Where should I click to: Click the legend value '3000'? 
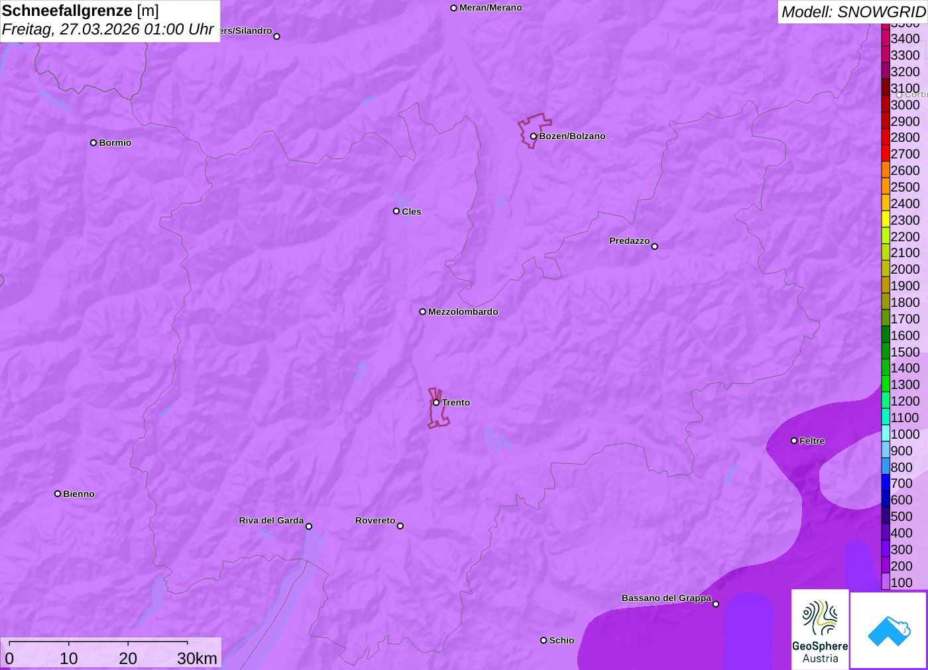point(905,105)
